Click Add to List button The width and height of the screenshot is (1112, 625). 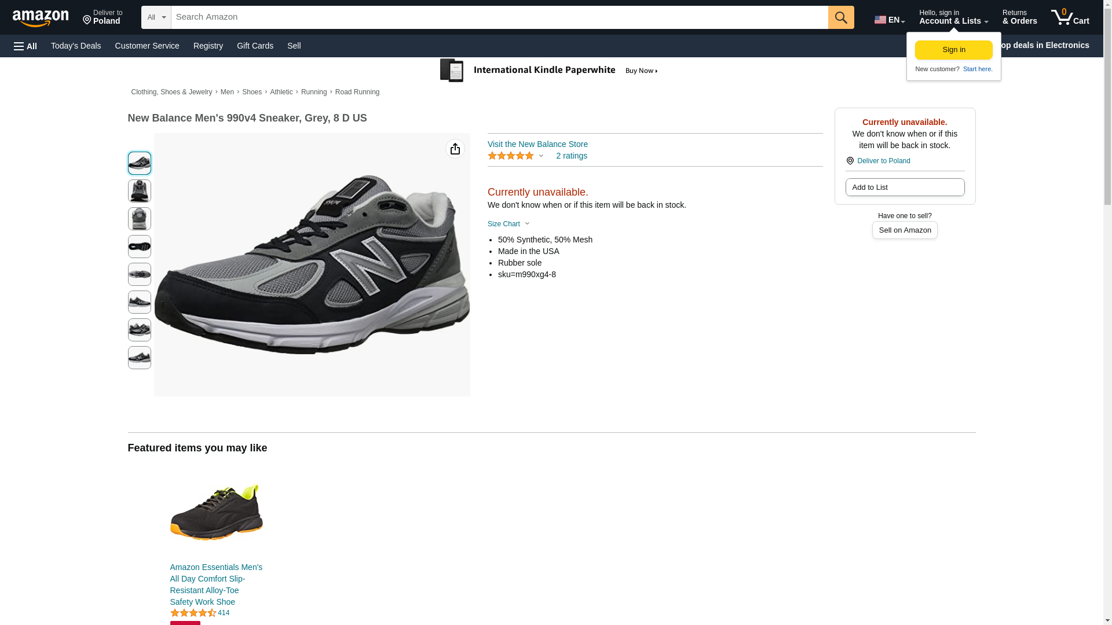(x=904, y=187)
